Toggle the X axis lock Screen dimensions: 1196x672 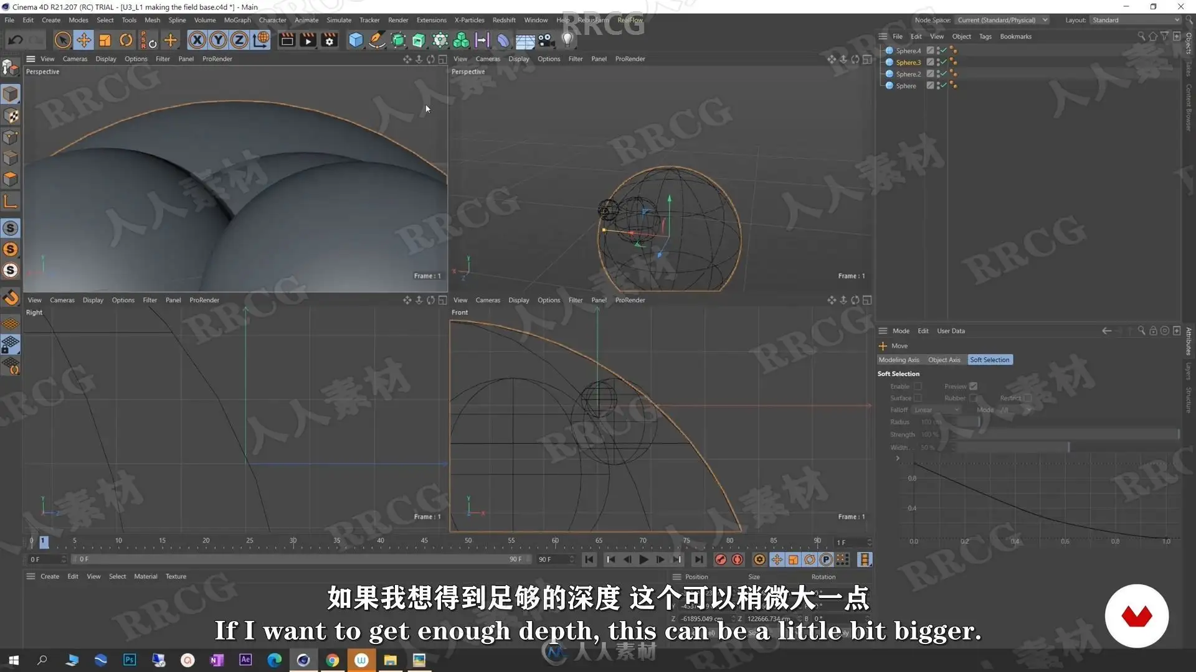coord(197,40)
